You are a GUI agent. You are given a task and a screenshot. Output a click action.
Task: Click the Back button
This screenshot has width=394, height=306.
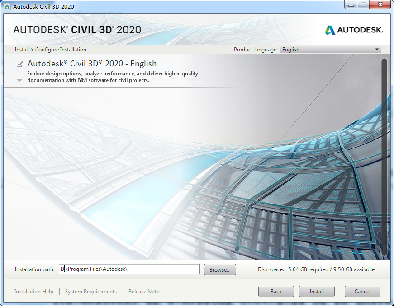[276, 292]
